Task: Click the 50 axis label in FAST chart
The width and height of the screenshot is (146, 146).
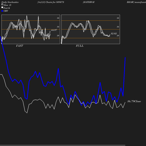Action: click(x=58, y=27)
